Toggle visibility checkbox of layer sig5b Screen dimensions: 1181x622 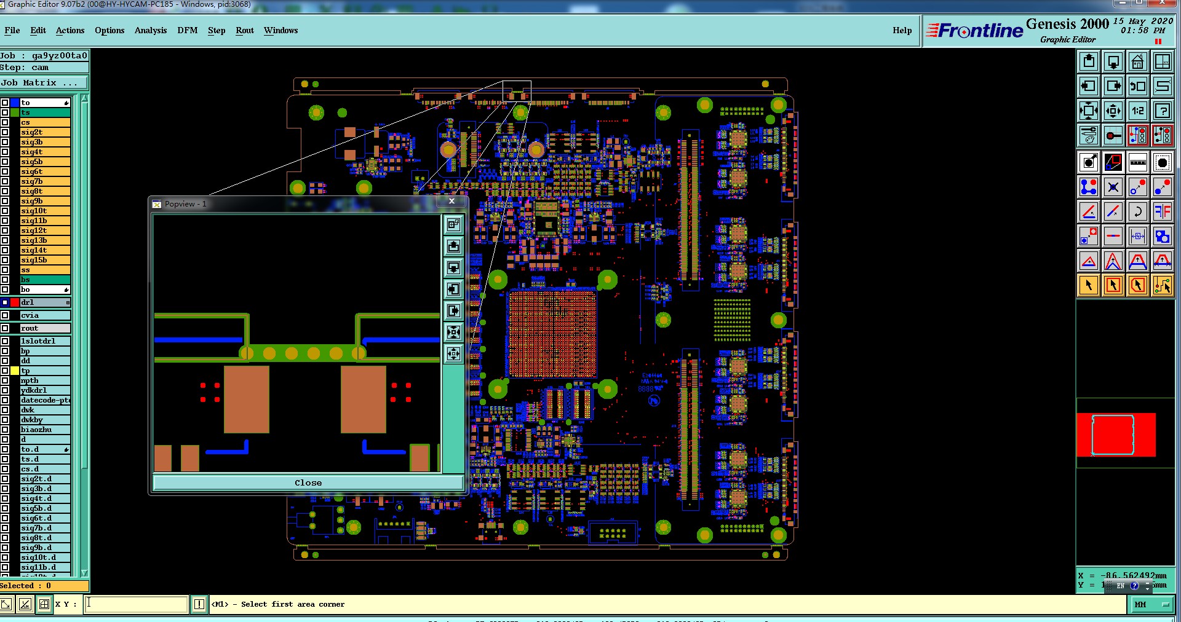coord(5,162)
